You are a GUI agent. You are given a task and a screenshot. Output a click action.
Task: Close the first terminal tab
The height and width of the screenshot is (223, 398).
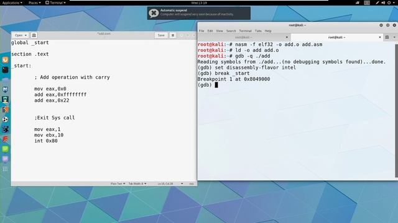pos(287,37)
